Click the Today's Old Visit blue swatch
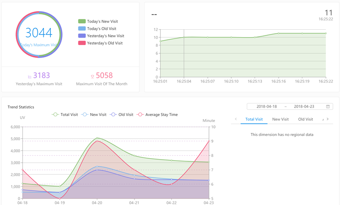Viewport: 340px width, 205px height. coord(81,28)
